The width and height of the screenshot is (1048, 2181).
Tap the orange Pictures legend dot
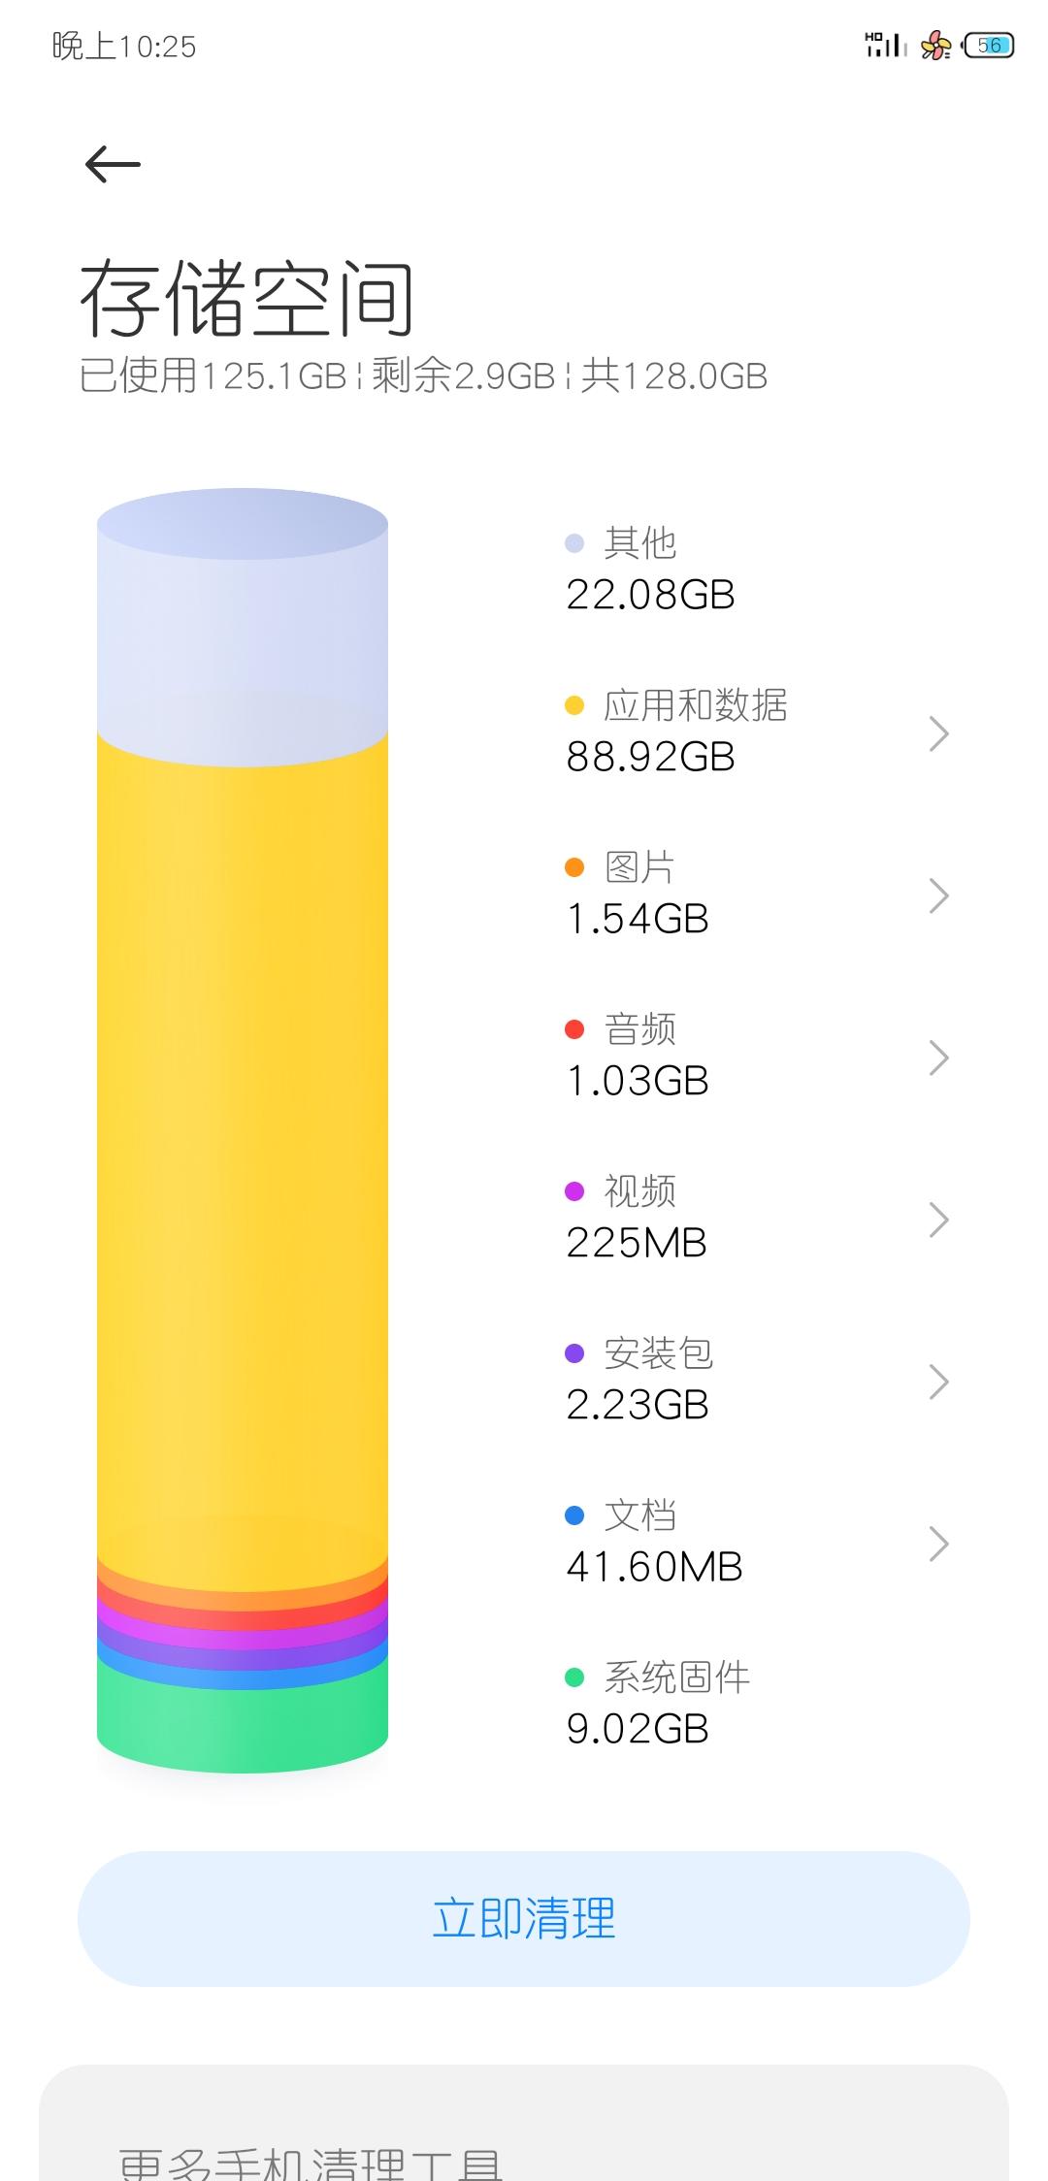click(x=574, y=867)
